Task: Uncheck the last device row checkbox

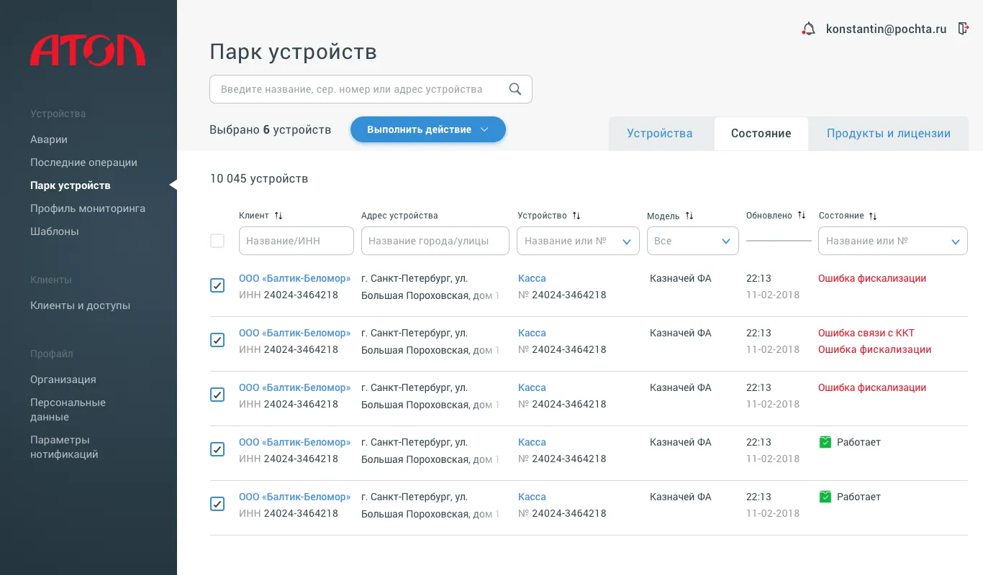Action: [217, 504]
